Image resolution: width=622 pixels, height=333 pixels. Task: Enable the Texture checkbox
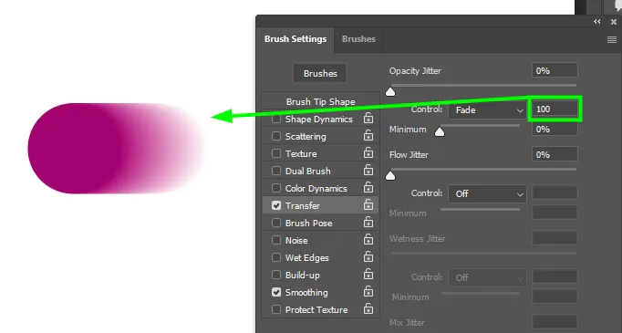(276, 153)
